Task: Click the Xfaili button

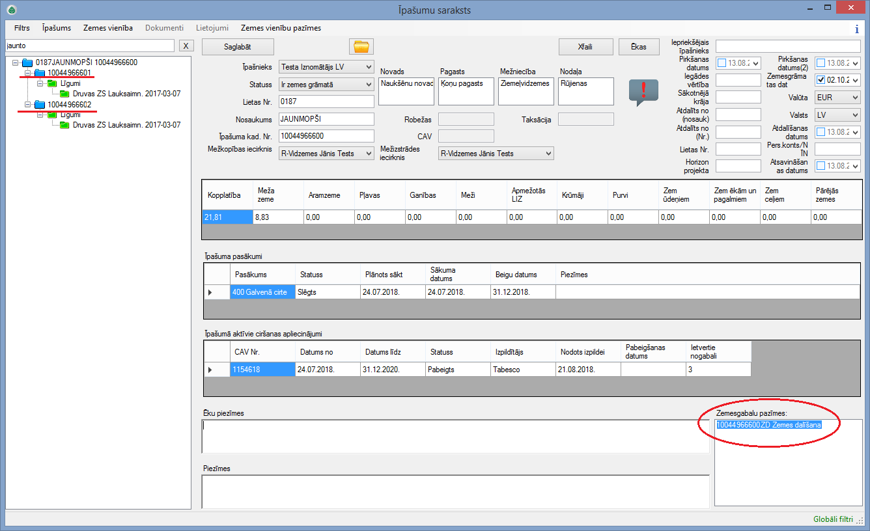Action: (585, 47)
